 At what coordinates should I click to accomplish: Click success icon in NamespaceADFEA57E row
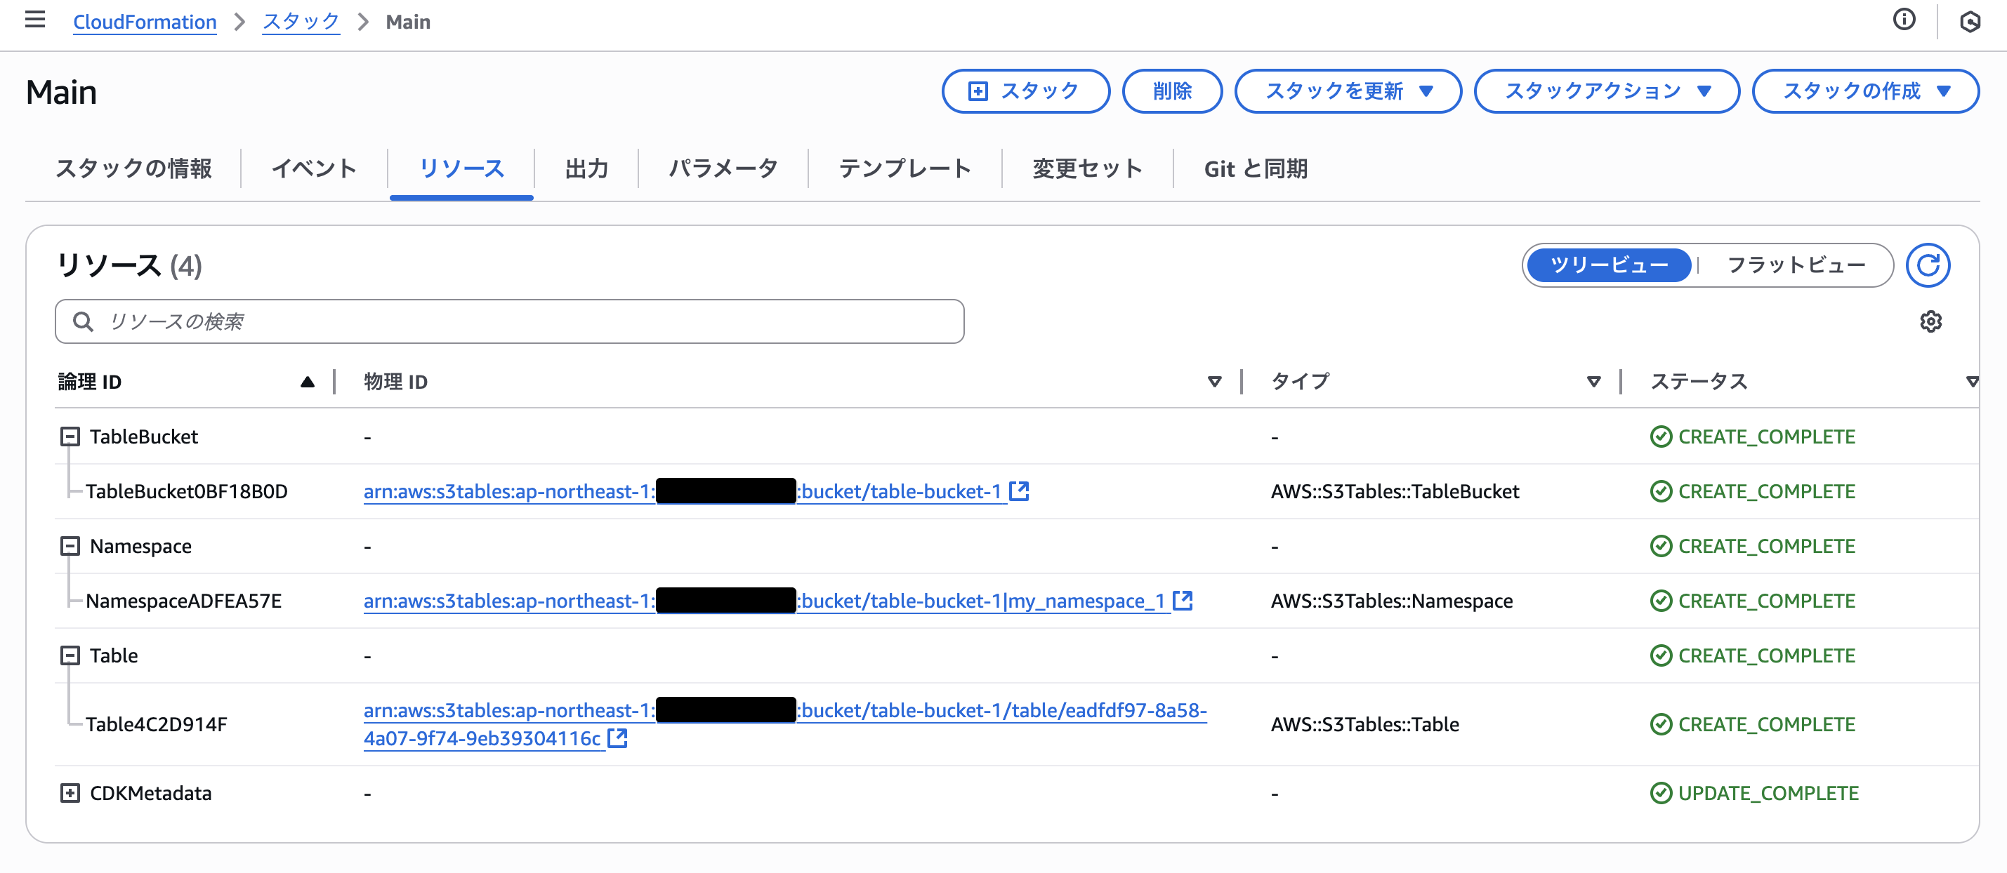[x=1660, y=601]
